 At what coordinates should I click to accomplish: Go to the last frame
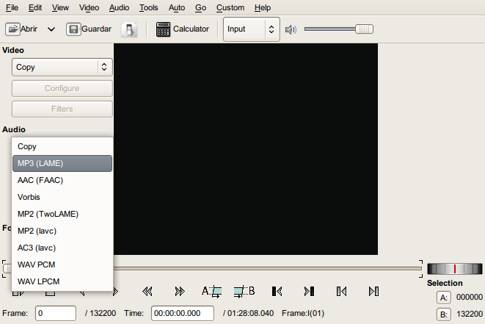pos(309,291)
